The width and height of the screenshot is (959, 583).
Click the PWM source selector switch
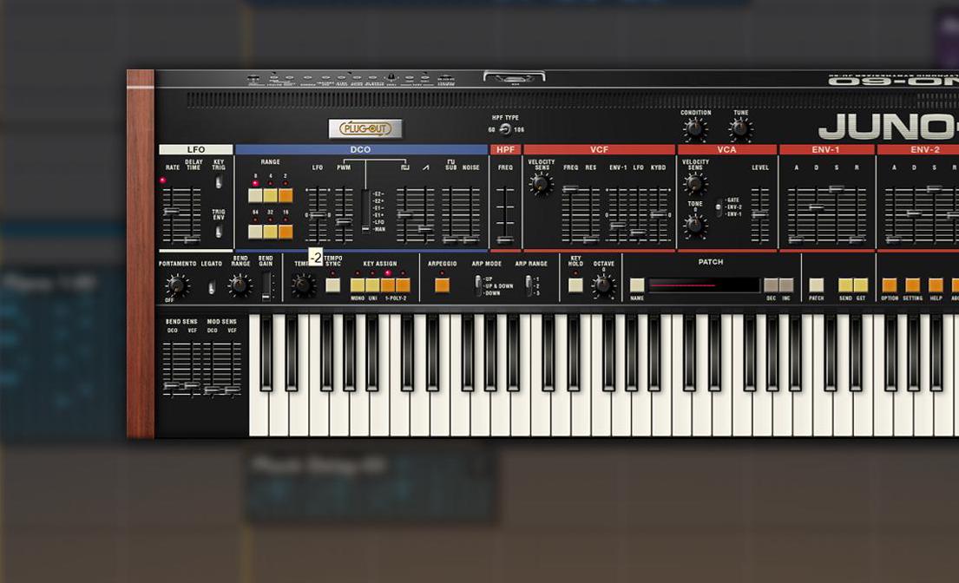click(x=365, y=211)
